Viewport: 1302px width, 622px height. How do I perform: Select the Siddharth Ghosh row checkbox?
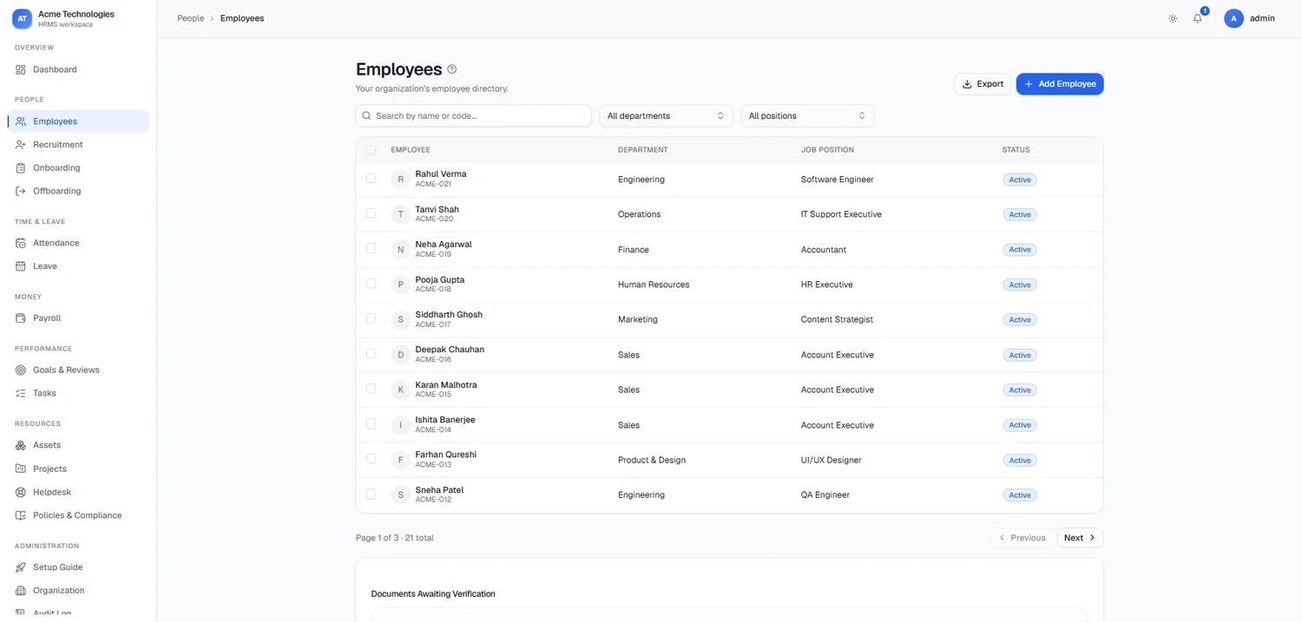coord(371,319)
